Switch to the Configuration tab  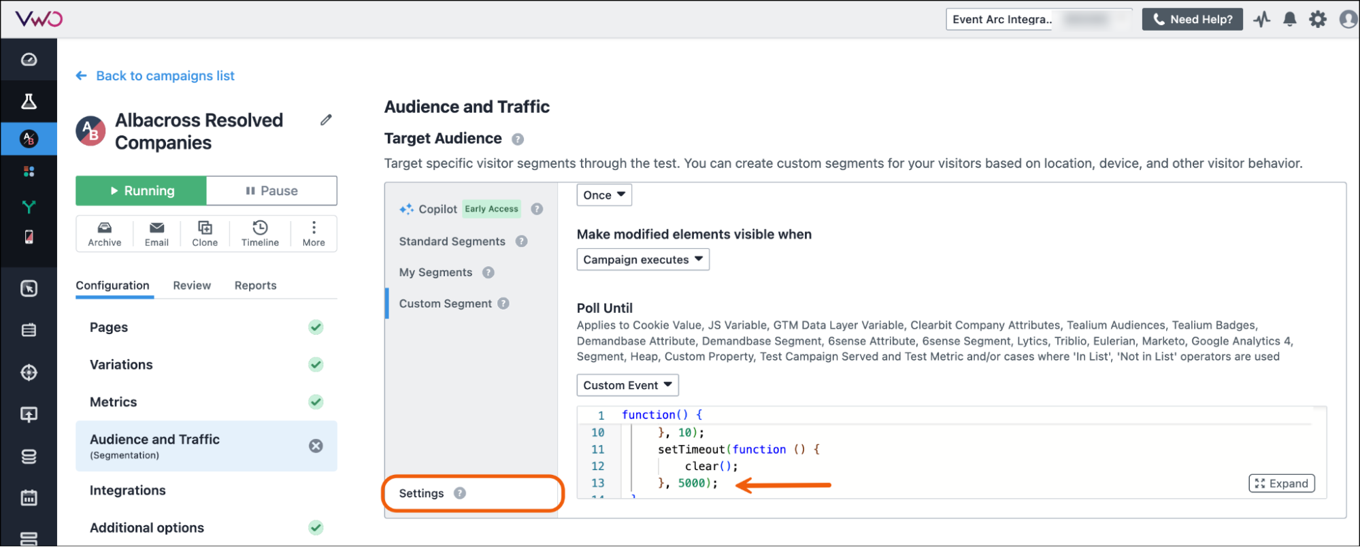coord(113,286)
